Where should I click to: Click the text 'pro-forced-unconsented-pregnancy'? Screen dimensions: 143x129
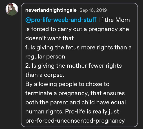(x=75, y=121)
